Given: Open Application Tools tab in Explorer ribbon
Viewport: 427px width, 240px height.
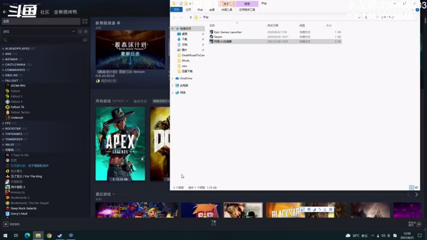Looking at the screenshot, I should (247, 10).
